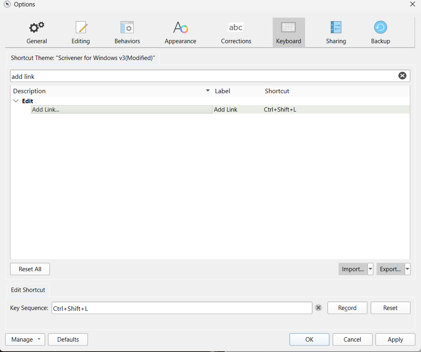Select the Shortcut Theme tab
Screen dimensions: 421x352
tap(83, 58)
